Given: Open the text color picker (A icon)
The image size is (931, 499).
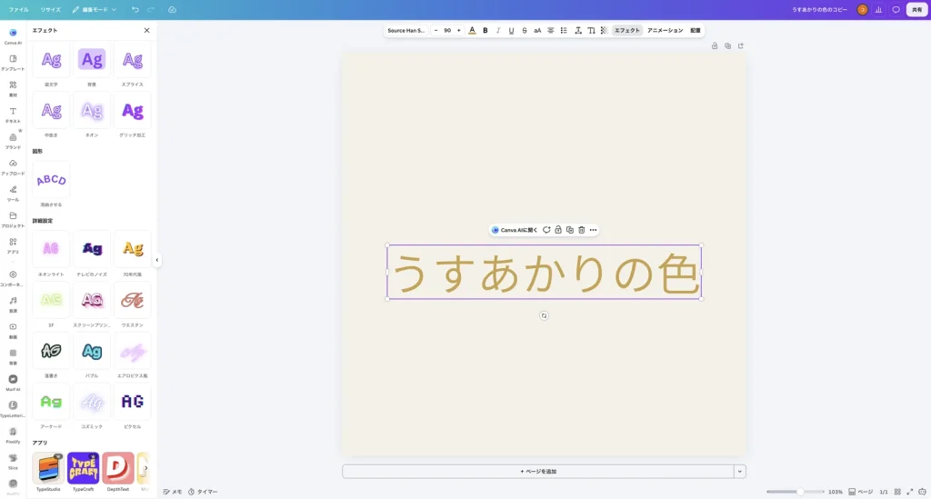Looking at the screenshot, I should (x=472, y=30).
